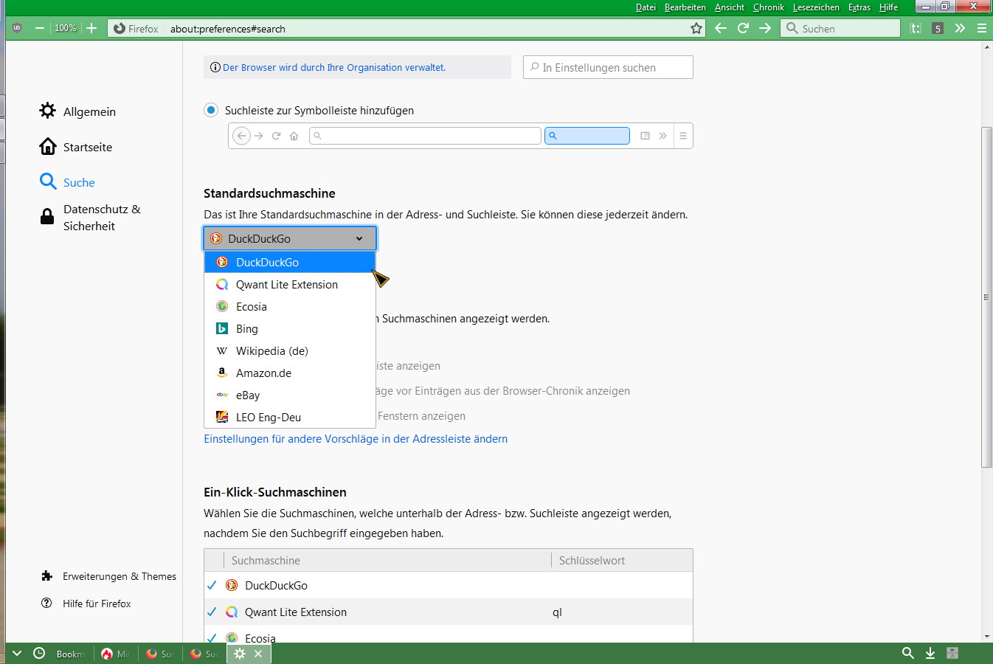Open Der Browser wird durch Organisation verwaltet link
This screenshot has width=993, height=664.
click(x=333, y=67)
